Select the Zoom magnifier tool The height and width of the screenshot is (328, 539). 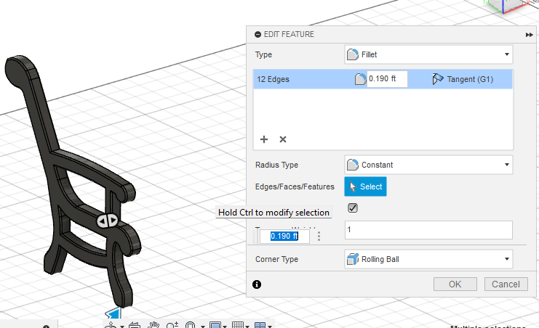pos(172,325)
